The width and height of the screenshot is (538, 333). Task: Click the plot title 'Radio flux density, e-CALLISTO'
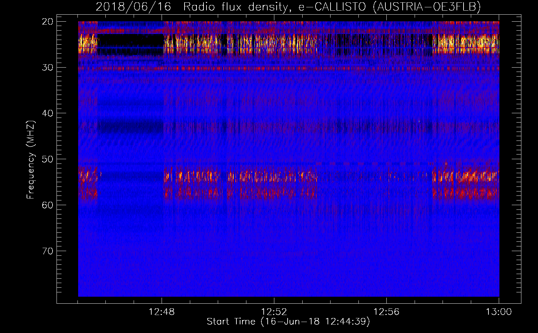(x=275, y=7)
